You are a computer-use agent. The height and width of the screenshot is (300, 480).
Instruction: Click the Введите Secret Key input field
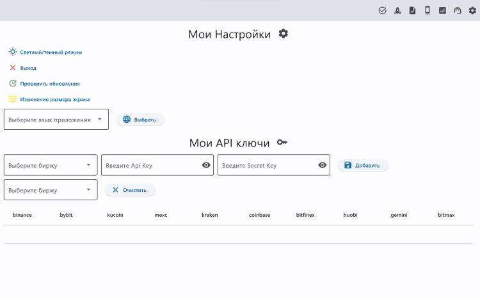[268, 165]
